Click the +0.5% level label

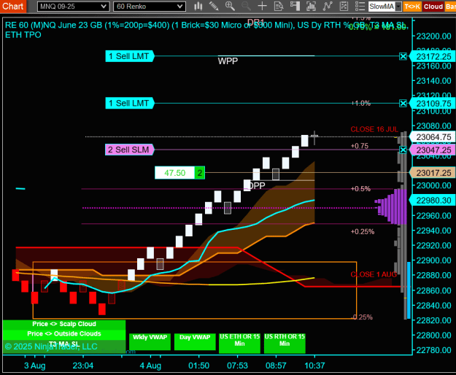(360, 189)
